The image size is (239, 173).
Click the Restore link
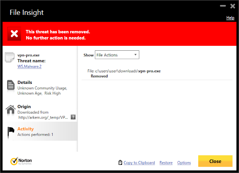coord(166,163)
